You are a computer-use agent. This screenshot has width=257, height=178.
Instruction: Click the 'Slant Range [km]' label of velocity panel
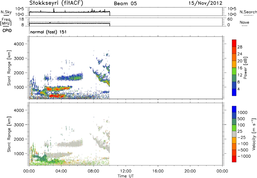(9, 134)
